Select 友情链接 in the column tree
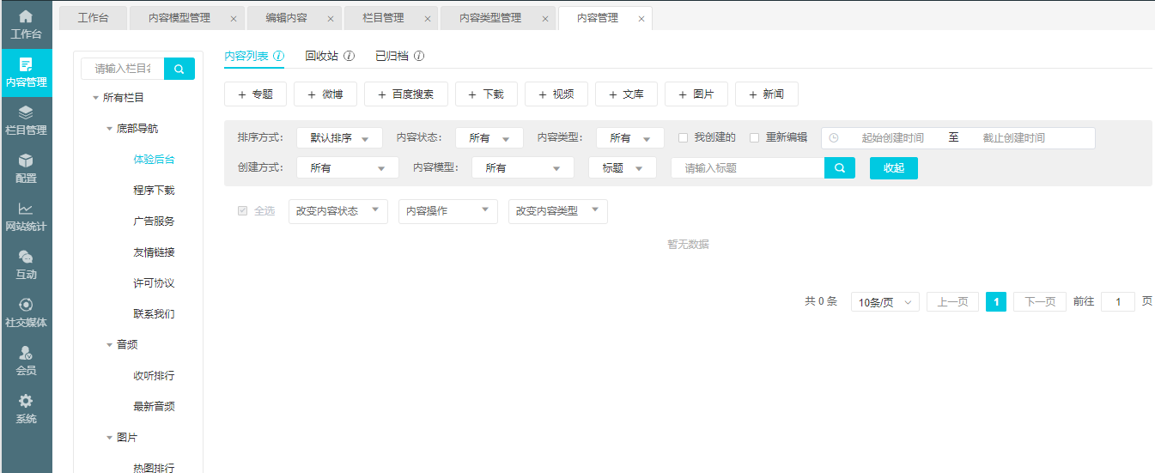 point(154,252)
